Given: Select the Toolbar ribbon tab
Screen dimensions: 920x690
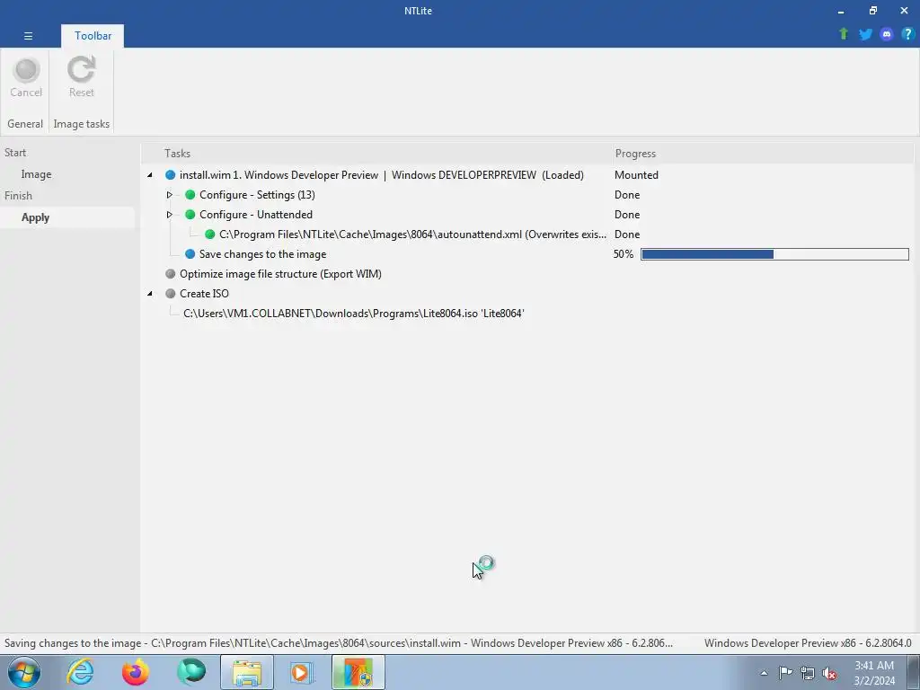Looking at the screenshot, I should [x=93, y=36].
